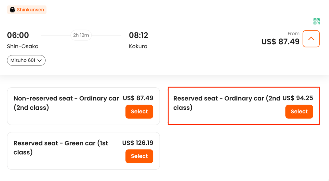Open the Mizuho 601 train dropdown
This screenshot has width=329, height=181.
coord(26,60)
